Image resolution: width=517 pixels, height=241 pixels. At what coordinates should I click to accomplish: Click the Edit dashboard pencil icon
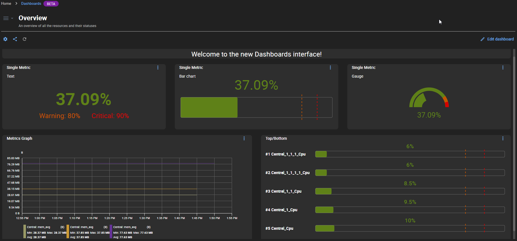tap(482, 39)
